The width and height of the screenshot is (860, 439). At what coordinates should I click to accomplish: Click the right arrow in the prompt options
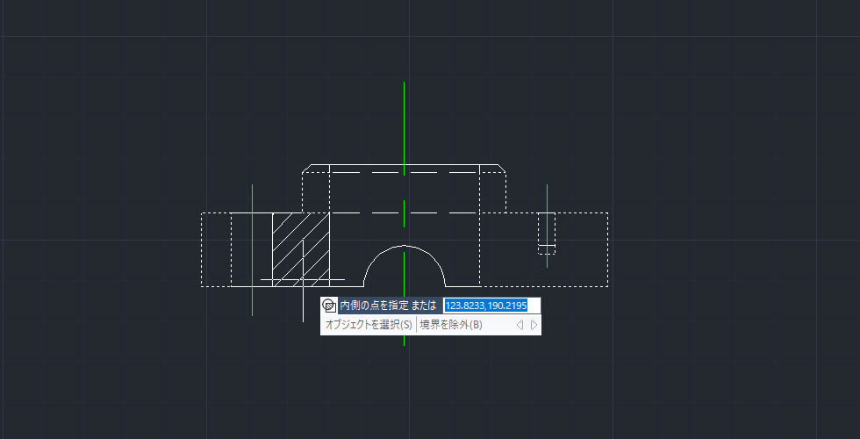[534, 325]
